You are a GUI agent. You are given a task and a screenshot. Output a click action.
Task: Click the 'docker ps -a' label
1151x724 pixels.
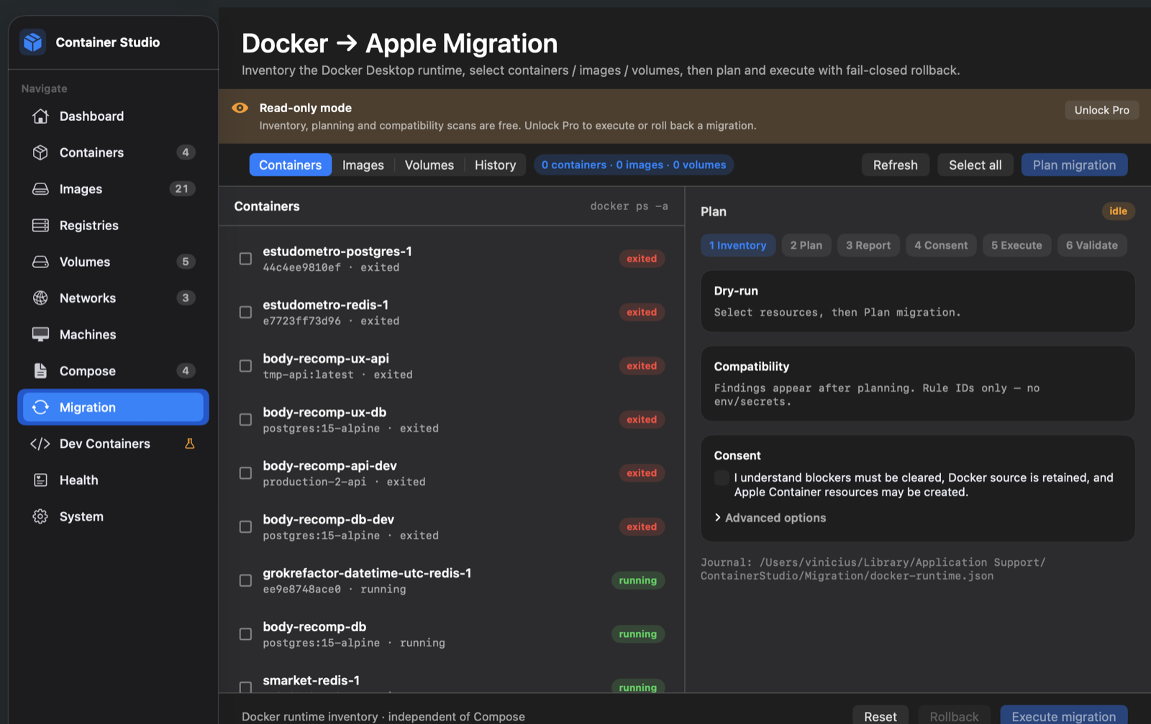tap(629, 206)
